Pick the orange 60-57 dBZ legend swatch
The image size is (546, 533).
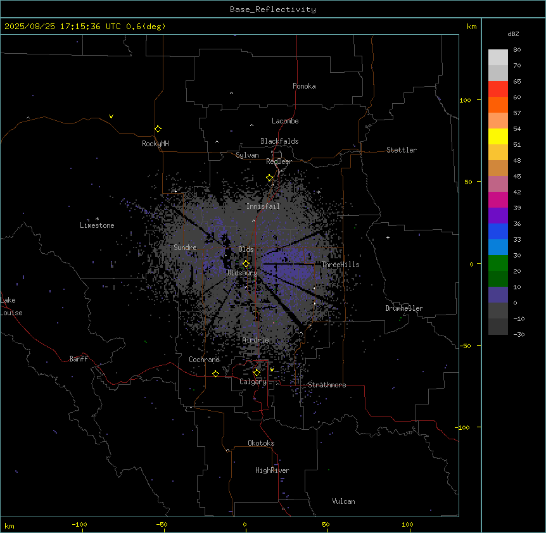click(x=498, y=104)
